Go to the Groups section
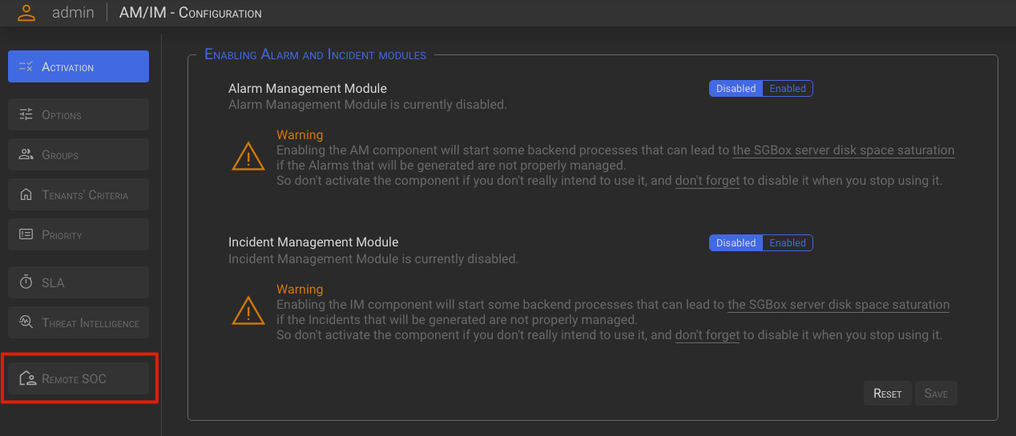This screenshot has width=1016, height=436. (79, 155)
